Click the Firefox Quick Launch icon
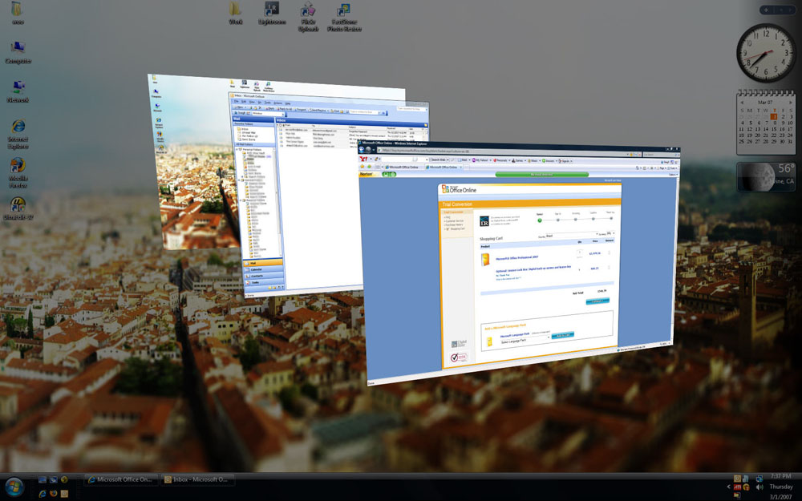Screen dimensions: 802x501 tap(53, 494)
